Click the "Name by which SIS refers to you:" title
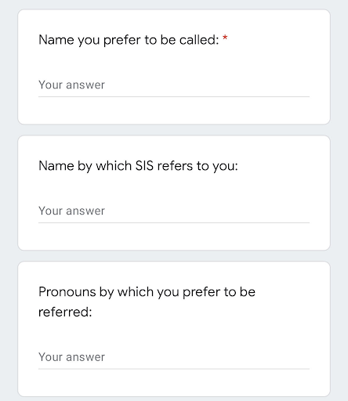Viewport: 348px width, 401px height. [x=138, y=166]
